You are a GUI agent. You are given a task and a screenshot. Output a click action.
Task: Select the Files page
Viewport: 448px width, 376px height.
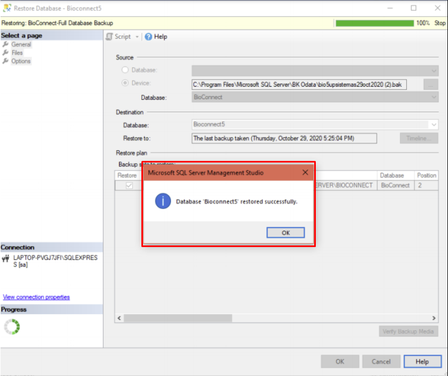click(17, 53)
